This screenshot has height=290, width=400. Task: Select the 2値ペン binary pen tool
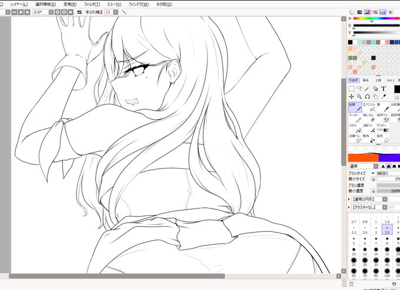click(x=369, y=128)
